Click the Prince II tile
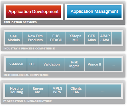Viewport: 127px width, 106px height. [94, 64]
